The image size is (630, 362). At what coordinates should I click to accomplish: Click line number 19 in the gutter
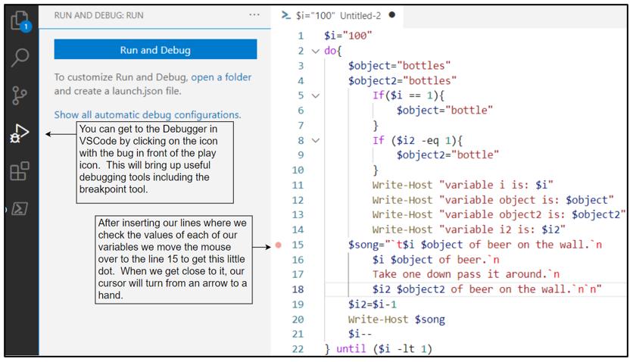coord(298,304)
